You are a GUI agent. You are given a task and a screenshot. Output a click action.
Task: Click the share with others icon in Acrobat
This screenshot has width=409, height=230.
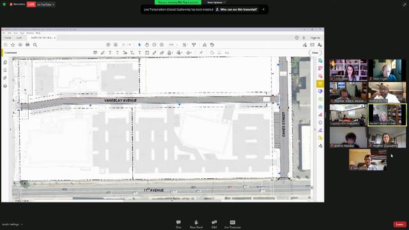tap(320, 45)
